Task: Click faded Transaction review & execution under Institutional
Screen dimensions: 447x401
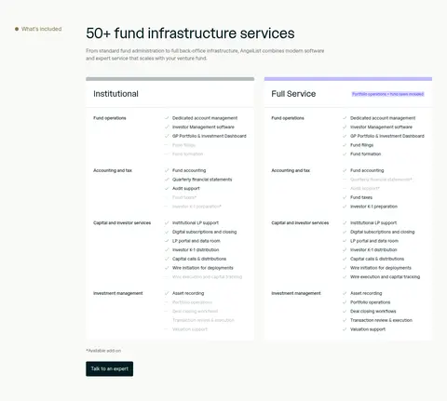Action: click(x=203, y=320)
